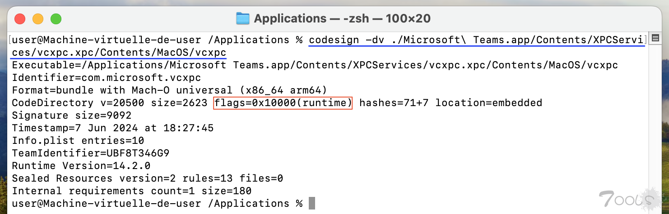Image resolution: width=669 pixels, height=214 pixels.
Task: Click "TeamIdentifier=UBF8T346G9" line
Action: [x=91, y=153]
